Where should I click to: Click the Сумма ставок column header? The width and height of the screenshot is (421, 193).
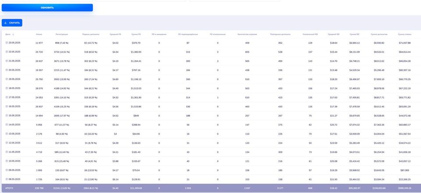click(x=404, y=34)
